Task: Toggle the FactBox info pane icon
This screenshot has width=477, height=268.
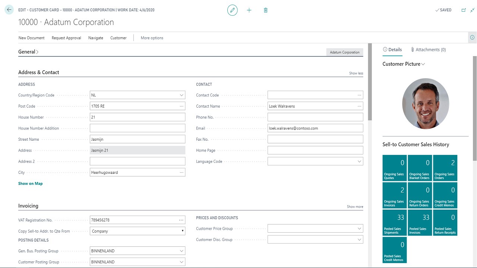Action: click(x=472, y=38)
